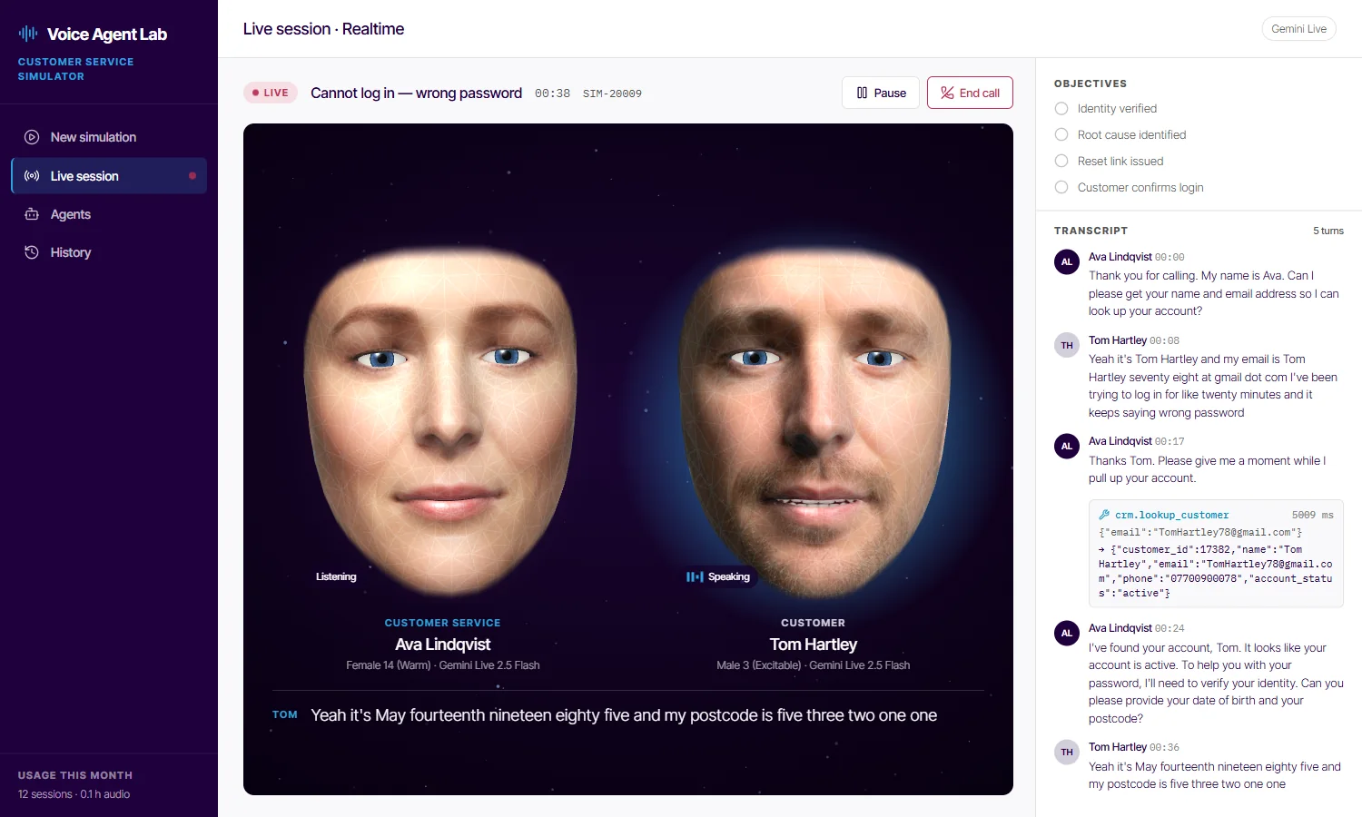
Task: Check the Root cause identified objective
Action: pyautogui.click(x=1061, y=135)
